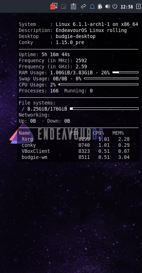Click the 'MEM%' column header
The height and width of the screenshot is (273, 142).
[x=118, y=133]
